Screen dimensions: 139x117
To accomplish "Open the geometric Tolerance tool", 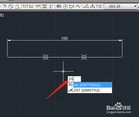I will click(59, 6).
